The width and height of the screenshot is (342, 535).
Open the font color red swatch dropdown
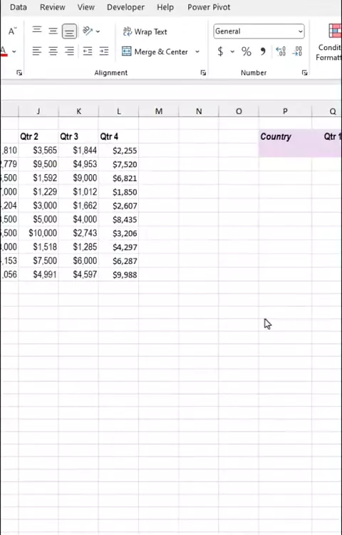click(x=14, y=51)
